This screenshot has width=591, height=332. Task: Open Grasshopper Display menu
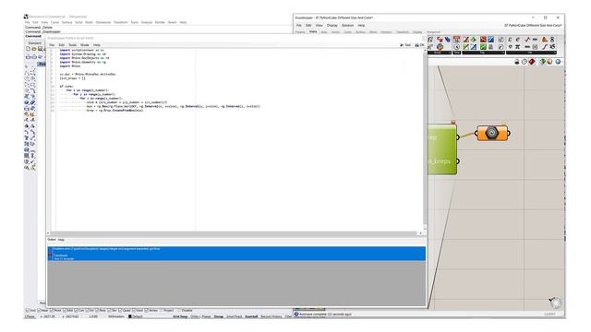332,25
